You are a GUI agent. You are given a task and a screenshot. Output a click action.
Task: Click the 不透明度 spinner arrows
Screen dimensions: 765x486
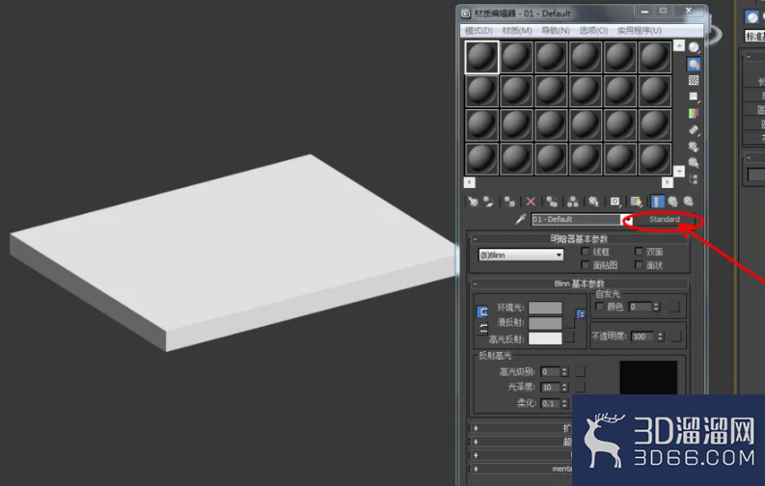[x=661, y=337]
